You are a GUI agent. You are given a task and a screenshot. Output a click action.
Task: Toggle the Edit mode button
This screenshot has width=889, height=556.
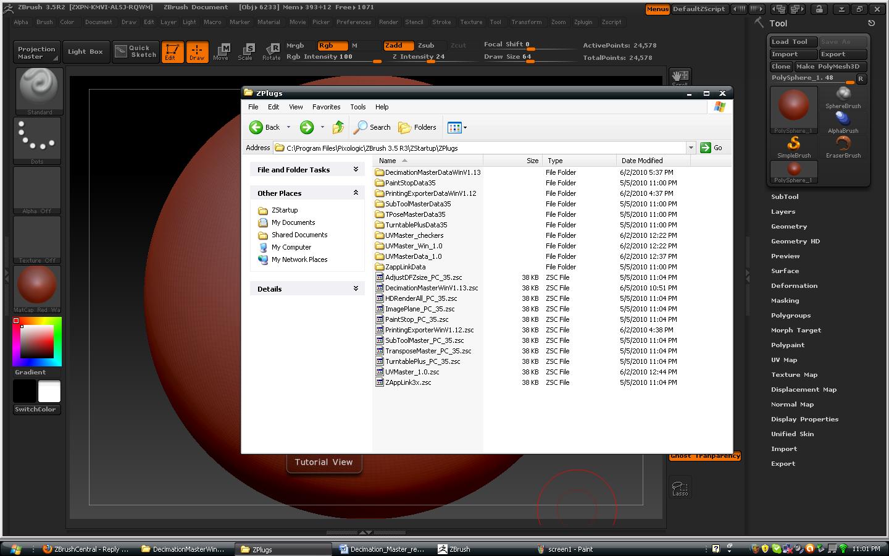tap(172, 52)
